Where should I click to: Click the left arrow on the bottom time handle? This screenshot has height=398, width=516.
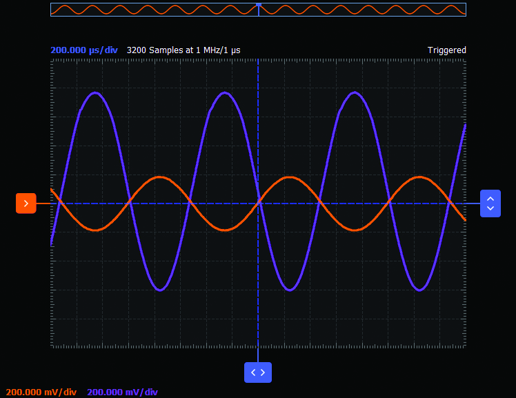coord(253,372)
